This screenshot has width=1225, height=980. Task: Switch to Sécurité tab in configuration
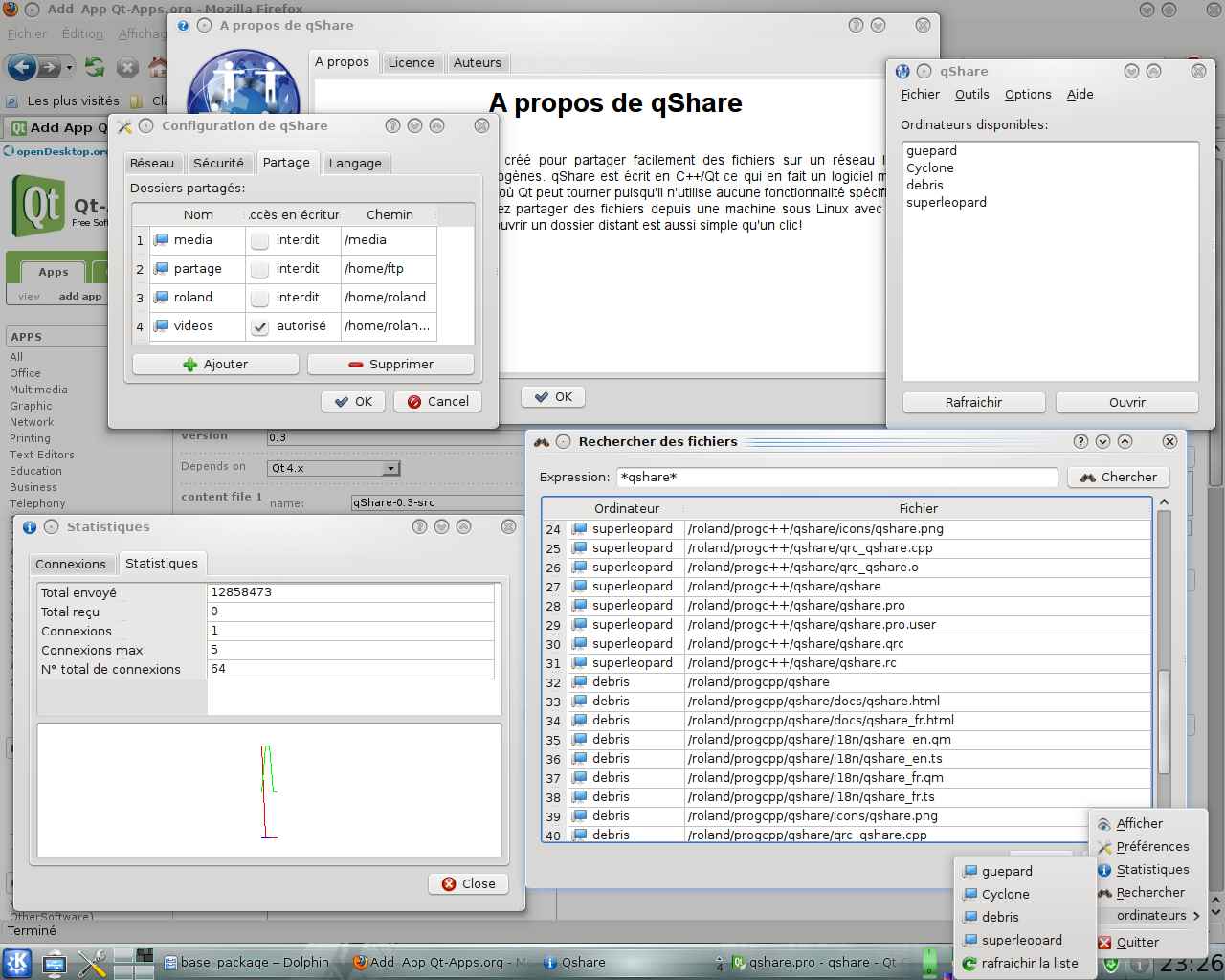[x=218, y=163]
